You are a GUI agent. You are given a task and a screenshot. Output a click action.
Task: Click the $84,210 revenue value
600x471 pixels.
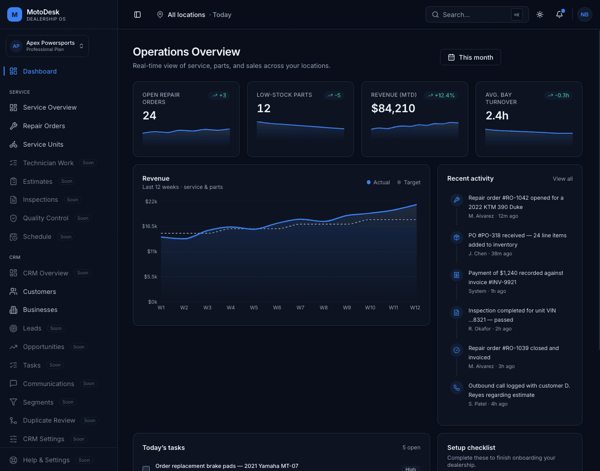point(393,109)
